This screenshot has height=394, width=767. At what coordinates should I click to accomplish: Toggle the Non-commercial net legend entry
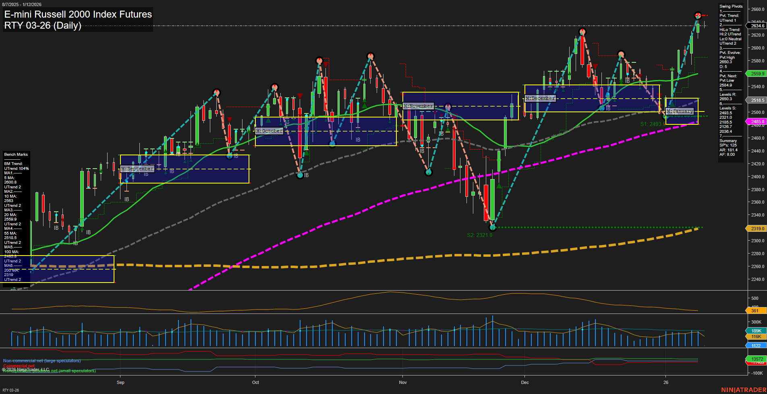(41, 361)
